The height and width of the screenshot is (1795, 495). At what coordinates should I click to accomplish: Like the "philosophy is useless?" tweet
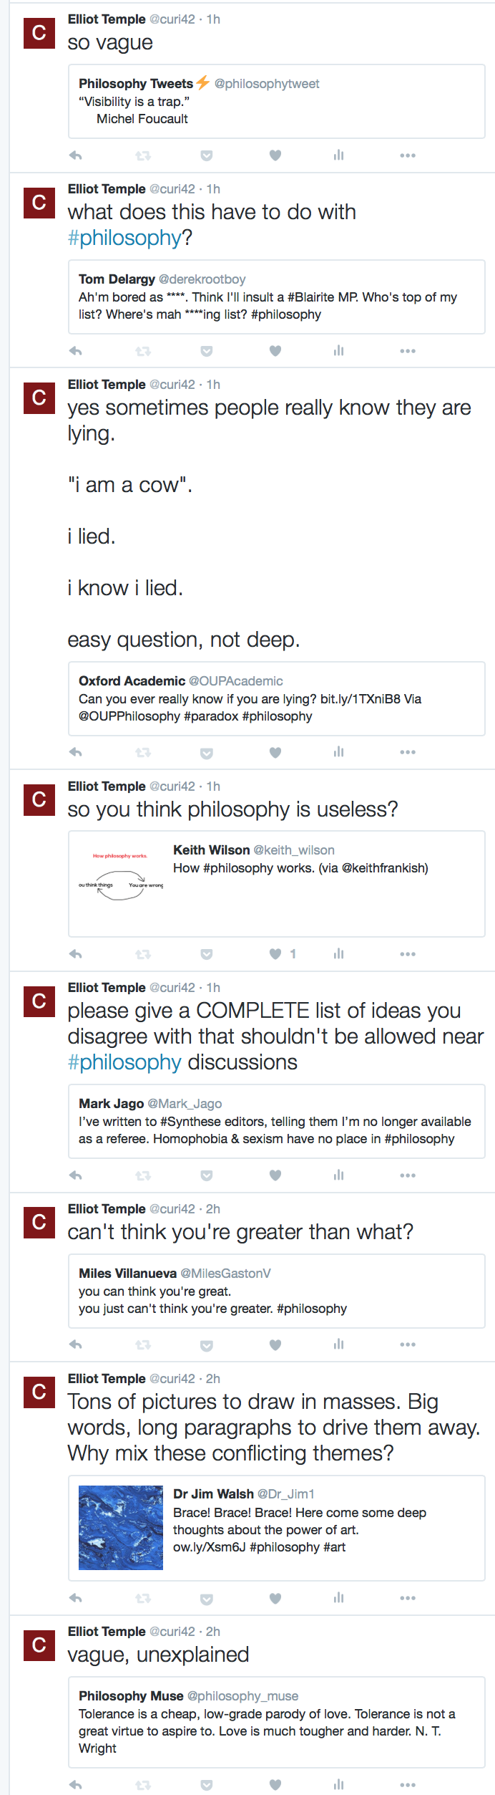275,954
